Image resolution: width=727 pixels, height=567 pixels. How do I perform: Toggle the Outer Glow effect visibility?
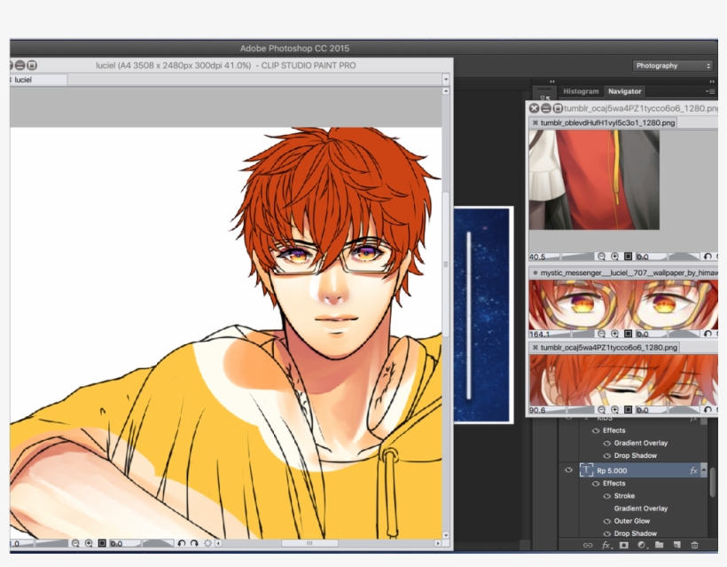point(607,522)
